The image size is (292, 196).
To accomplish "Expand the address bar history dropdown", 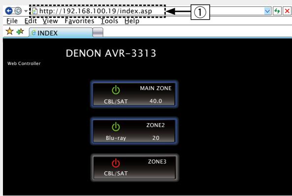I will pos(267,11).
